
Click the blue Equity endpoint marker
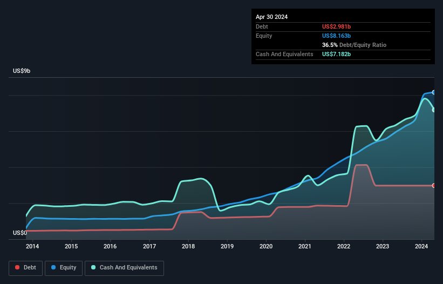tap(434, 92)
